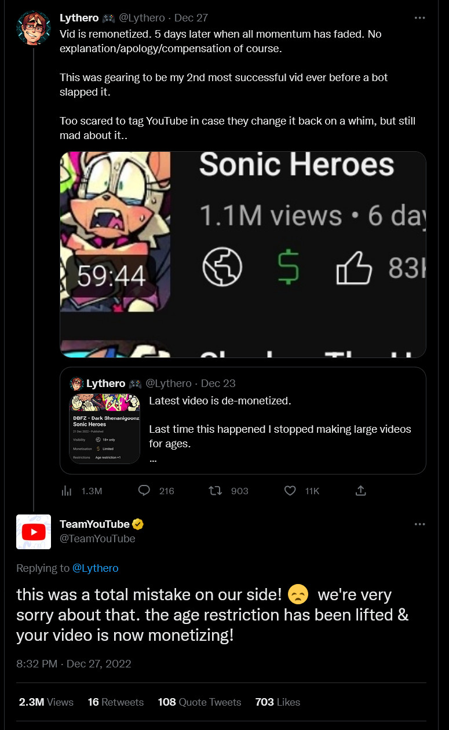Click the quoted tweet's video thumbnail

(105, 429)
